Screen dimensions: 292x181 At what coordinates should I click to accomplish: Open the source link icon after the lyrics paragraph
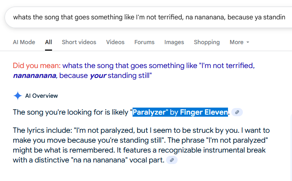(172, 160)
